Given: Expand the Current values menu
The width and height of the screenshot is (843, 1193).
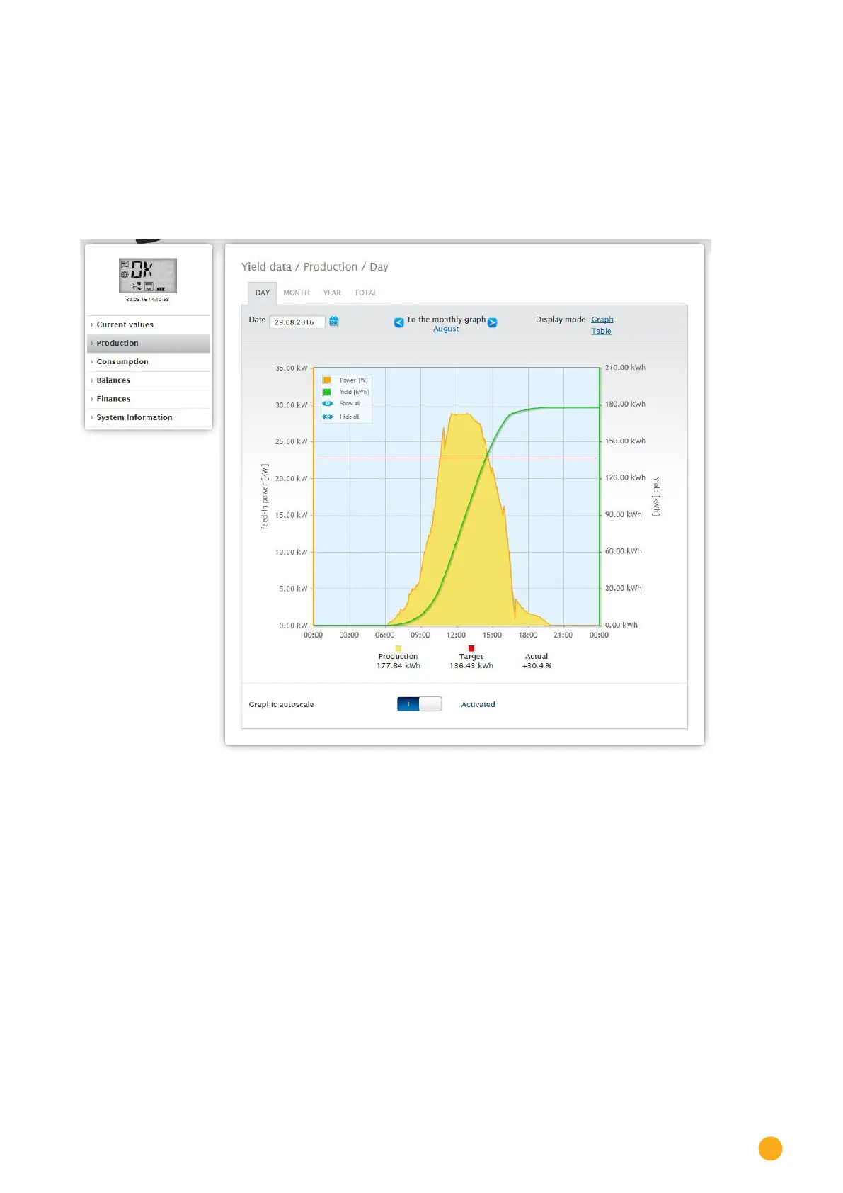Looking at the screenshot, I should 149,324.
